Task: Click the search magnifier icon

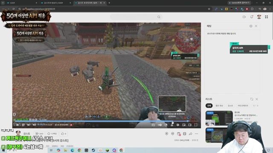Action: (159, 17)
